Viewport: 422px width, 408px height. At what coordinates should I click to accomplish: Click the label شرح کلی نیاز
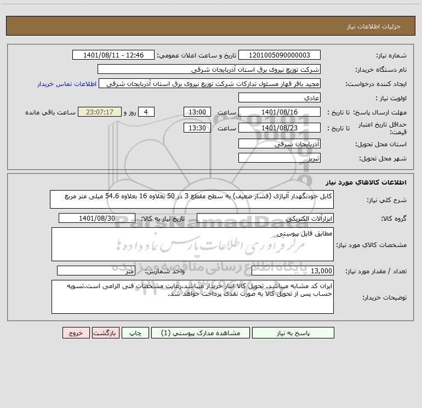click(x=387, y=200)
